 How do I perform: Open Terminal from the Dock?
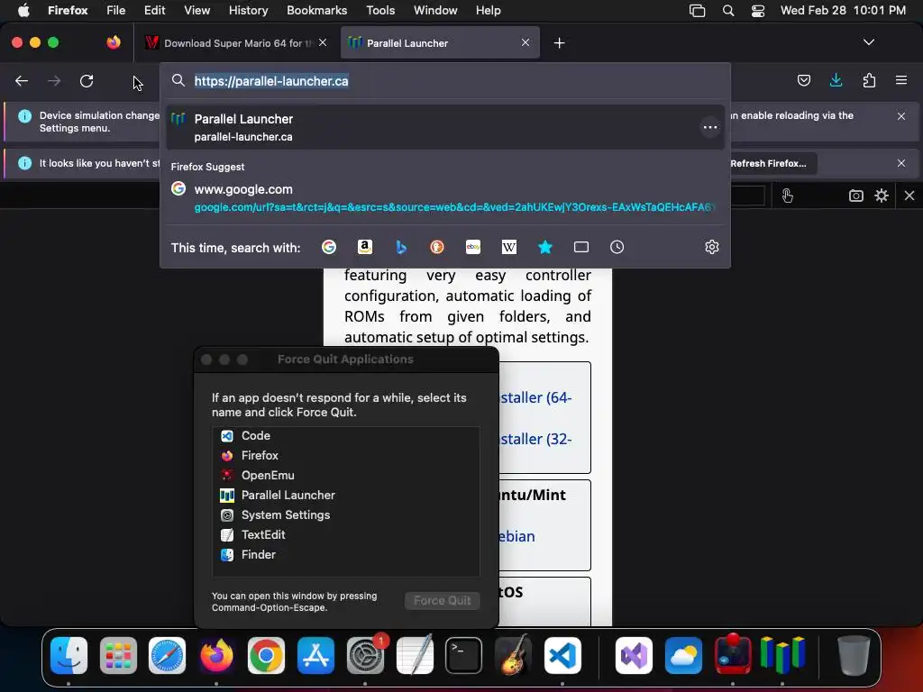click(x=463, y=655)
